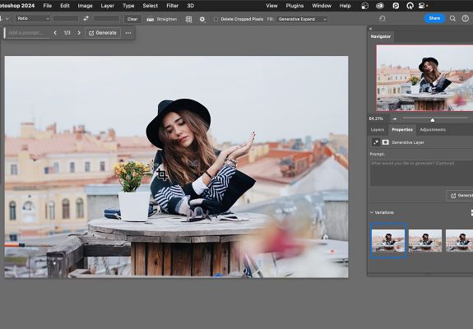Open the Type menu

[x=128, y=6]
